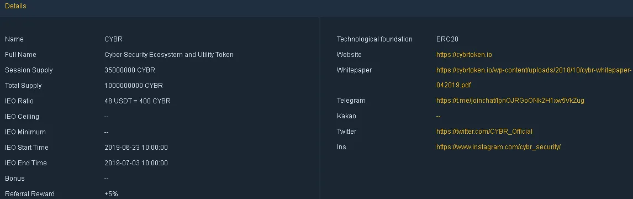Click the IEO Ceiling label
Image resolution: width=633 pixels, height=199 pixels.
[x=22, y=117]
